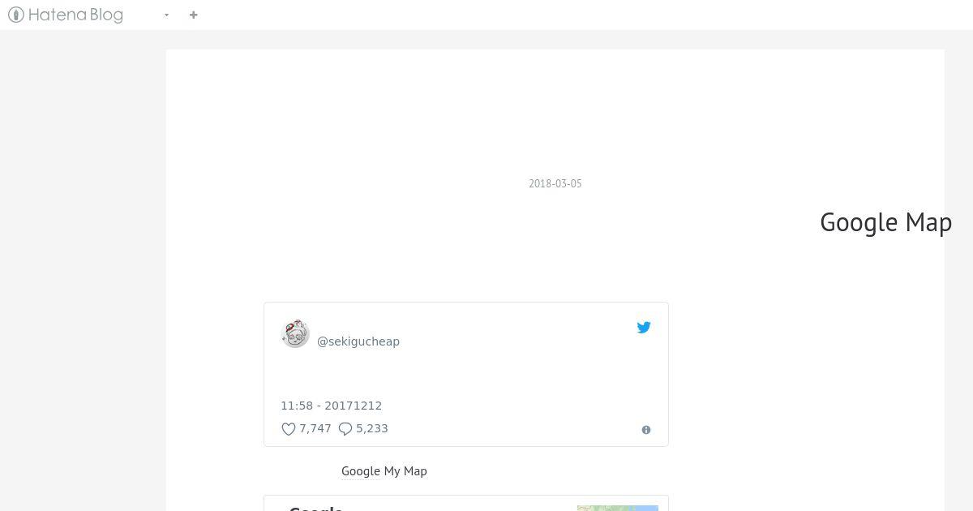Click the sekigucheap profile avatar

[295, 333]
